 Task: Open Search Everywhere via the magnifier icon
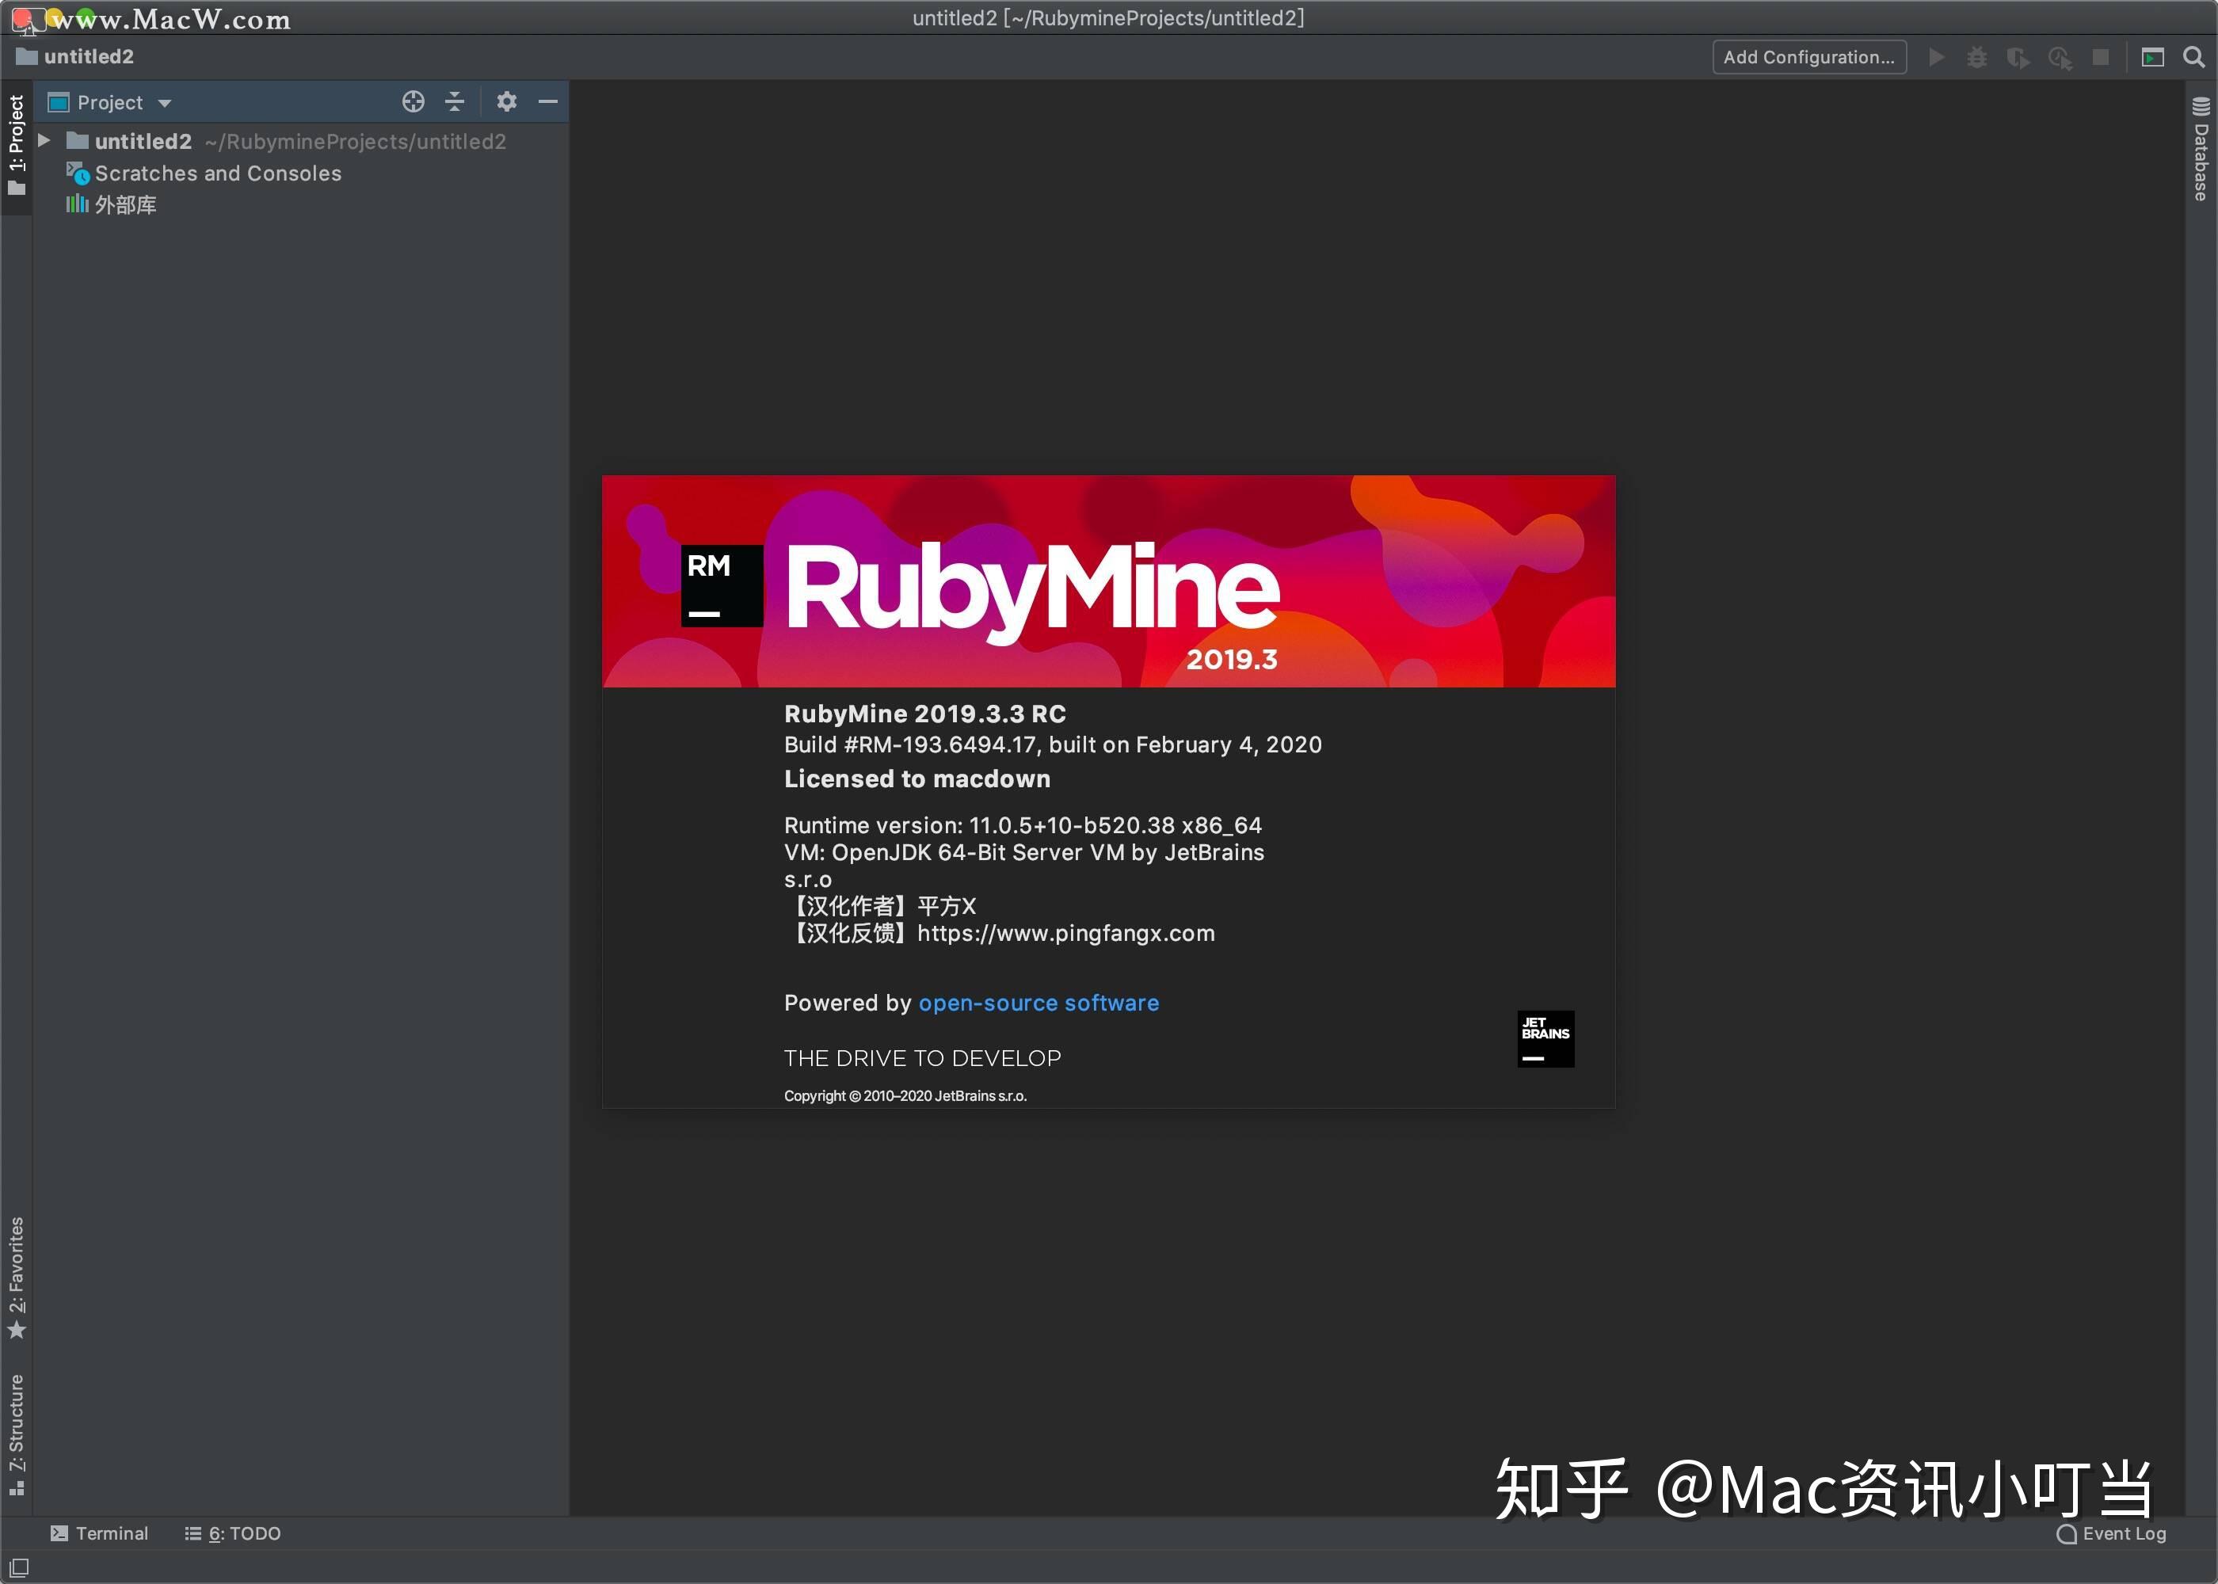[x=2193, y=56]
